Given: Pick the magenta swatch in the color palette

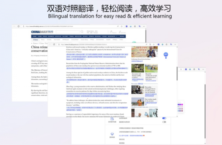Looking at the screenshot, I should (x=182, y=105).
